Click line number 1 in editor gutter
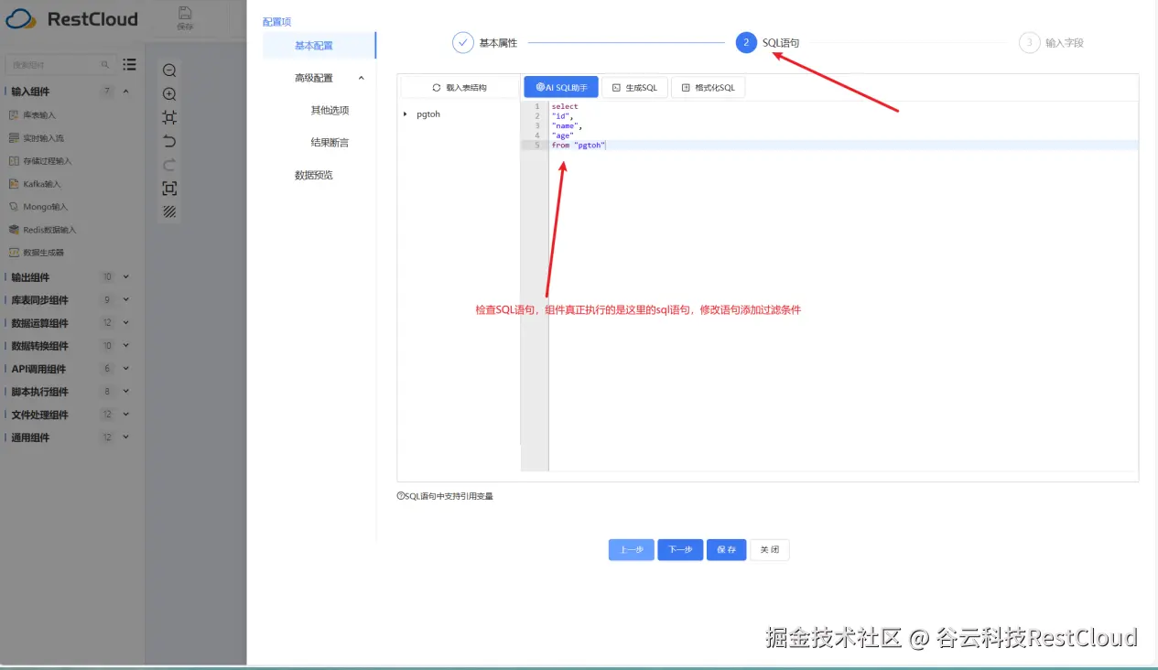Image resolution: width=1158 pixels, height=670 pixels. (537, 107)
